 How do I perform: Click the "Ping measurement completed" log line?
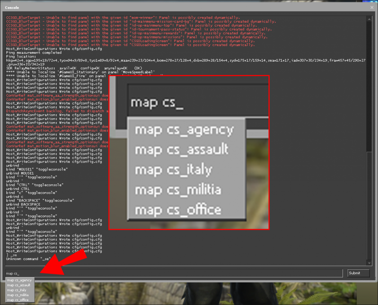click(x=34, y=52)
